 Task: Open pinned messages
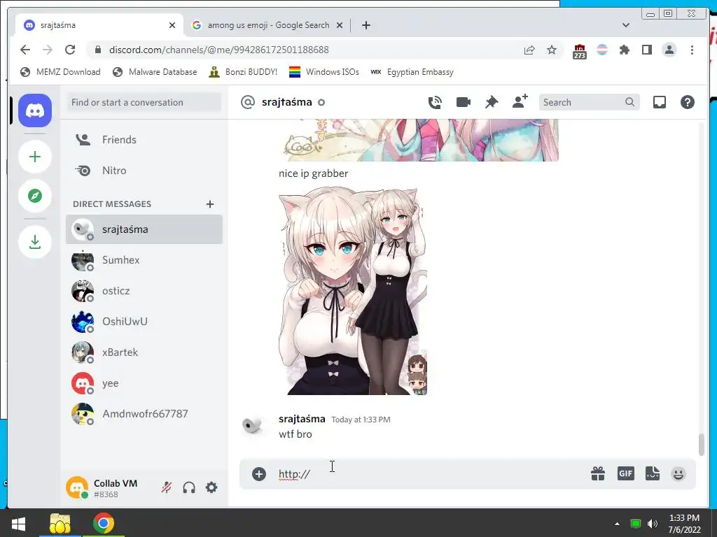point(492,102)
